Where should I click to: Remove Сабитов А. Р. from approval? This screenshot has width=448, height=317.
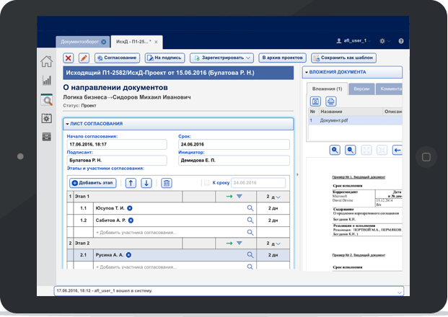click(x=131, y=220)
